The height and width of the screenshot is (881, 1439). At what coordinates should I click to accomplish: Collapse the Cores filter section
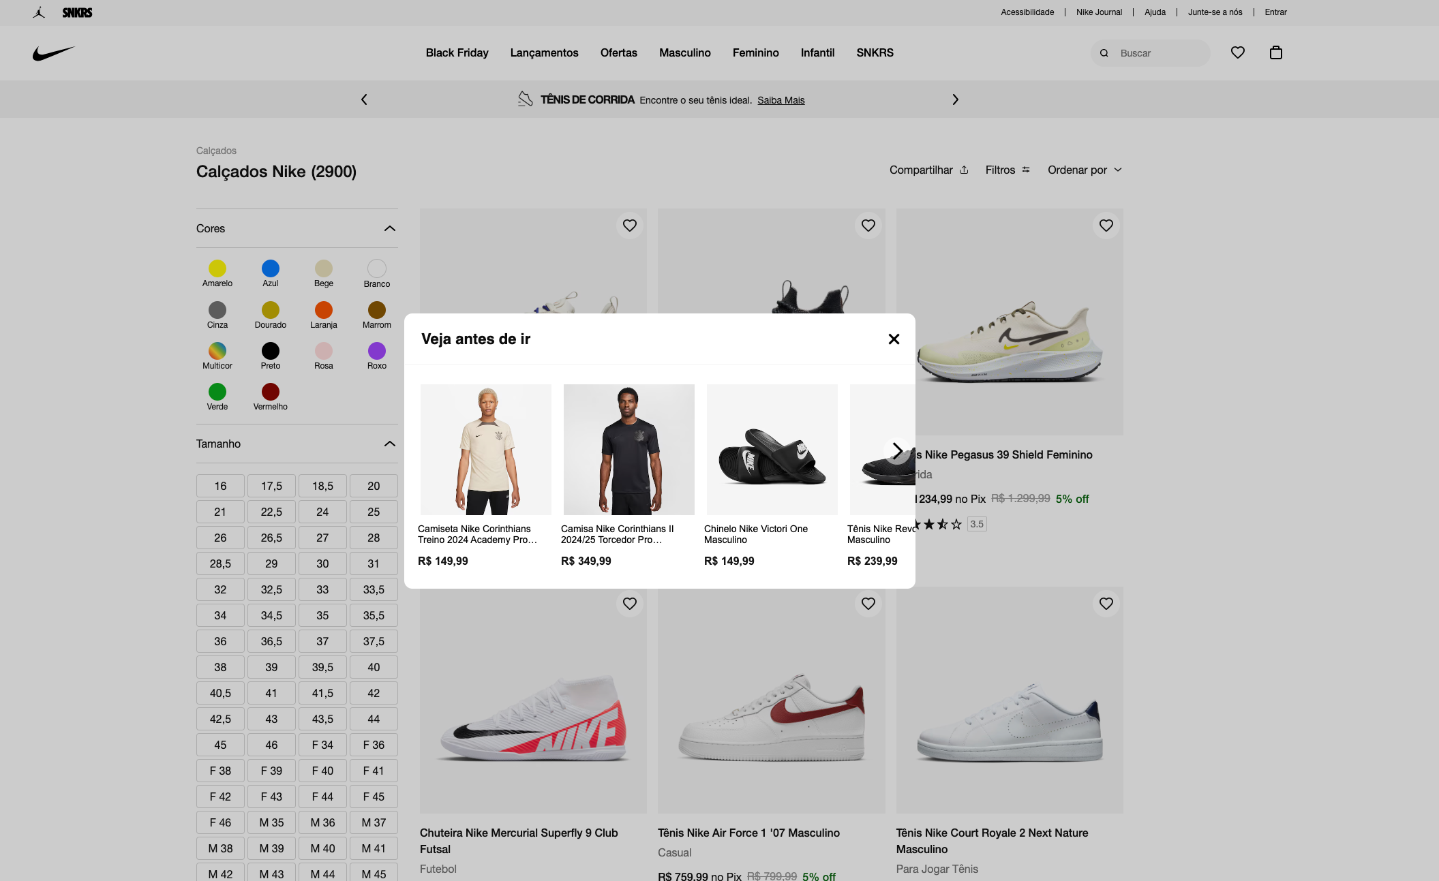(390, 228)
